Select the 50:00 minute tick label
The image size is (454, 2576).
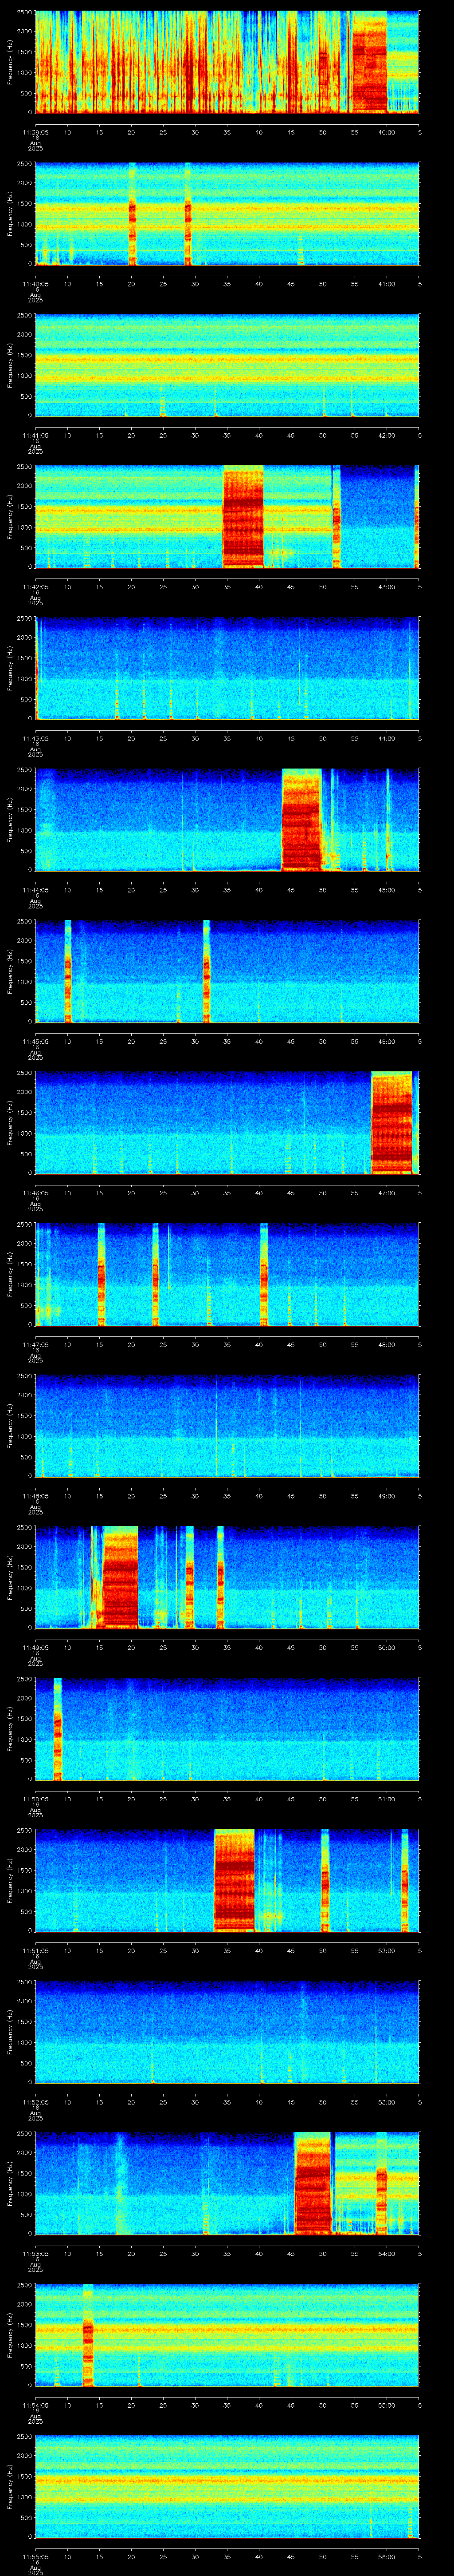[x=386, y=1647]
